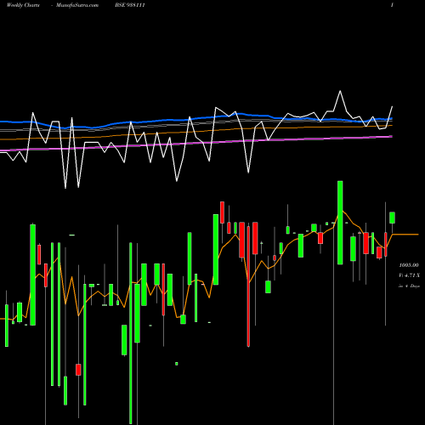Click the rightmost green candlestick on the chart
Viewport: 425px width, 425px height.
392,218
